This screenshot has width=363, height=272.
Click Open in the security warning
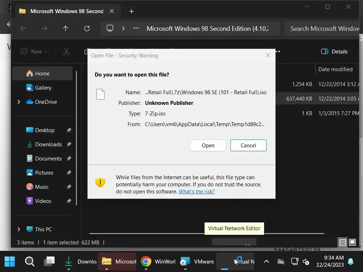pyautogui.click(x=208, y=146)
